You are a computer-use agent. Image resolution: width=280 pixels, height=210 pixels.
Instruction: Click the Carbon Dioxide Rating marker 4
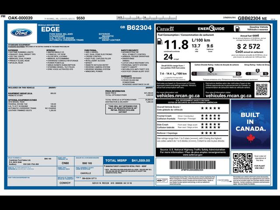210,70
